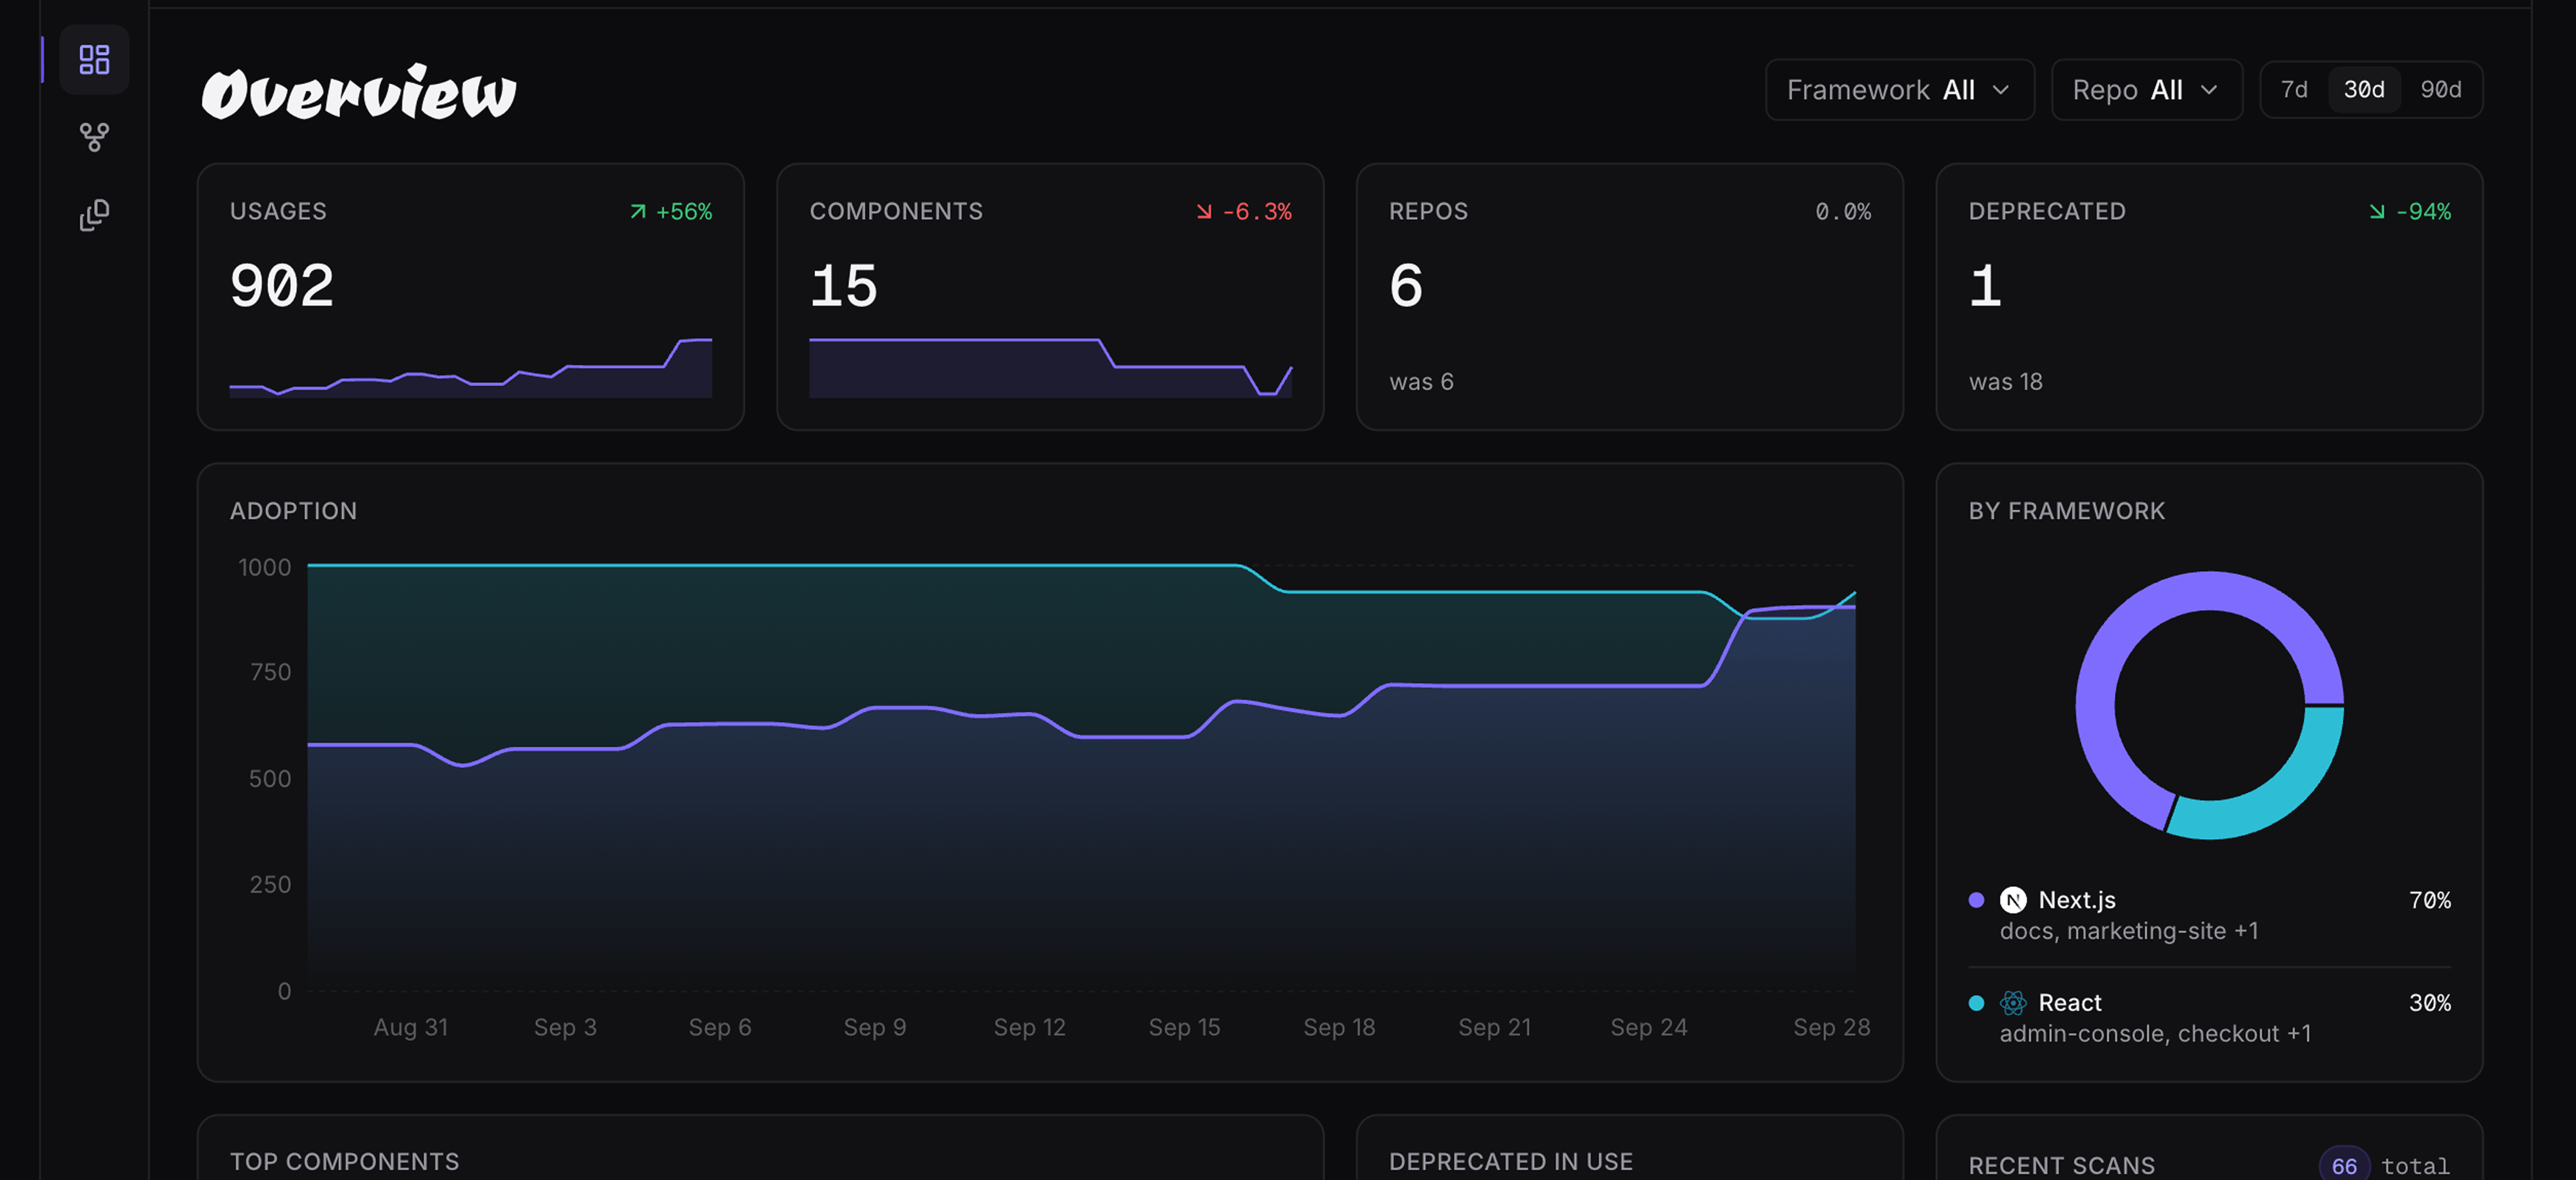
Task: Open the copy/duplicates sidebar icon
Action: click(x=94, y=214)
